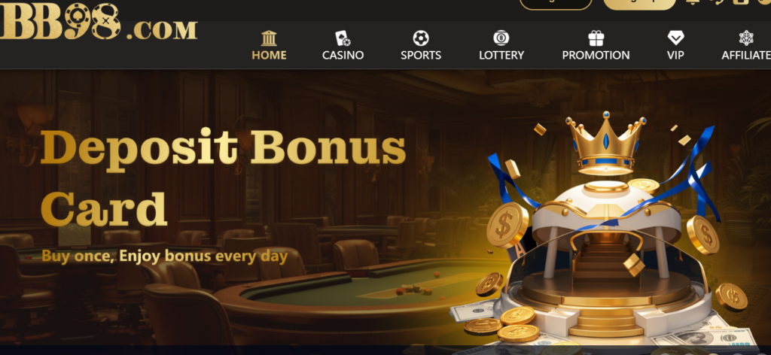This screenshot has width=771, height=355.
Task: Click the VIP diamond icon
Action: (675, 38)
